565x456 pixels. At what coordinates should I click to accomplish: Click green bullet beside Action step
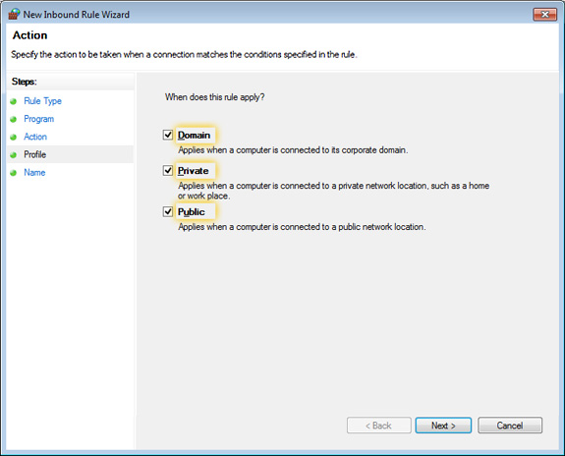coord(14,138)
